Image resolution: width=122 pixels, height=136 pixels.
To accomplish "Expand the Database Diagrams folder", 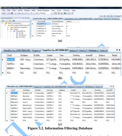I will pos(8,27).
